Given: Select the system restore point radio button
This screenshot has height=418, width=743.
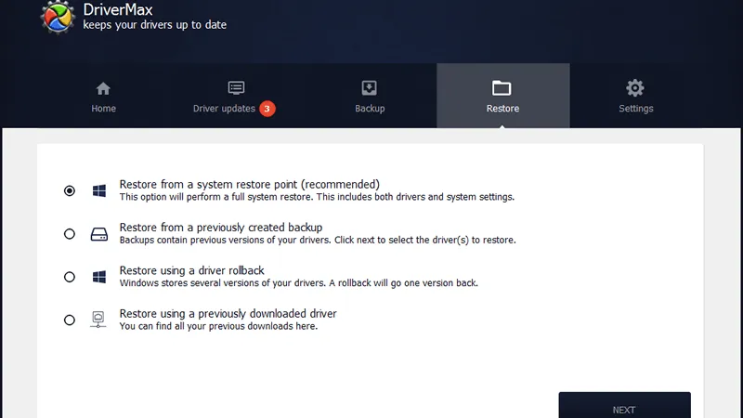Looking at the screenshot, I should click(x=70, y=190).
